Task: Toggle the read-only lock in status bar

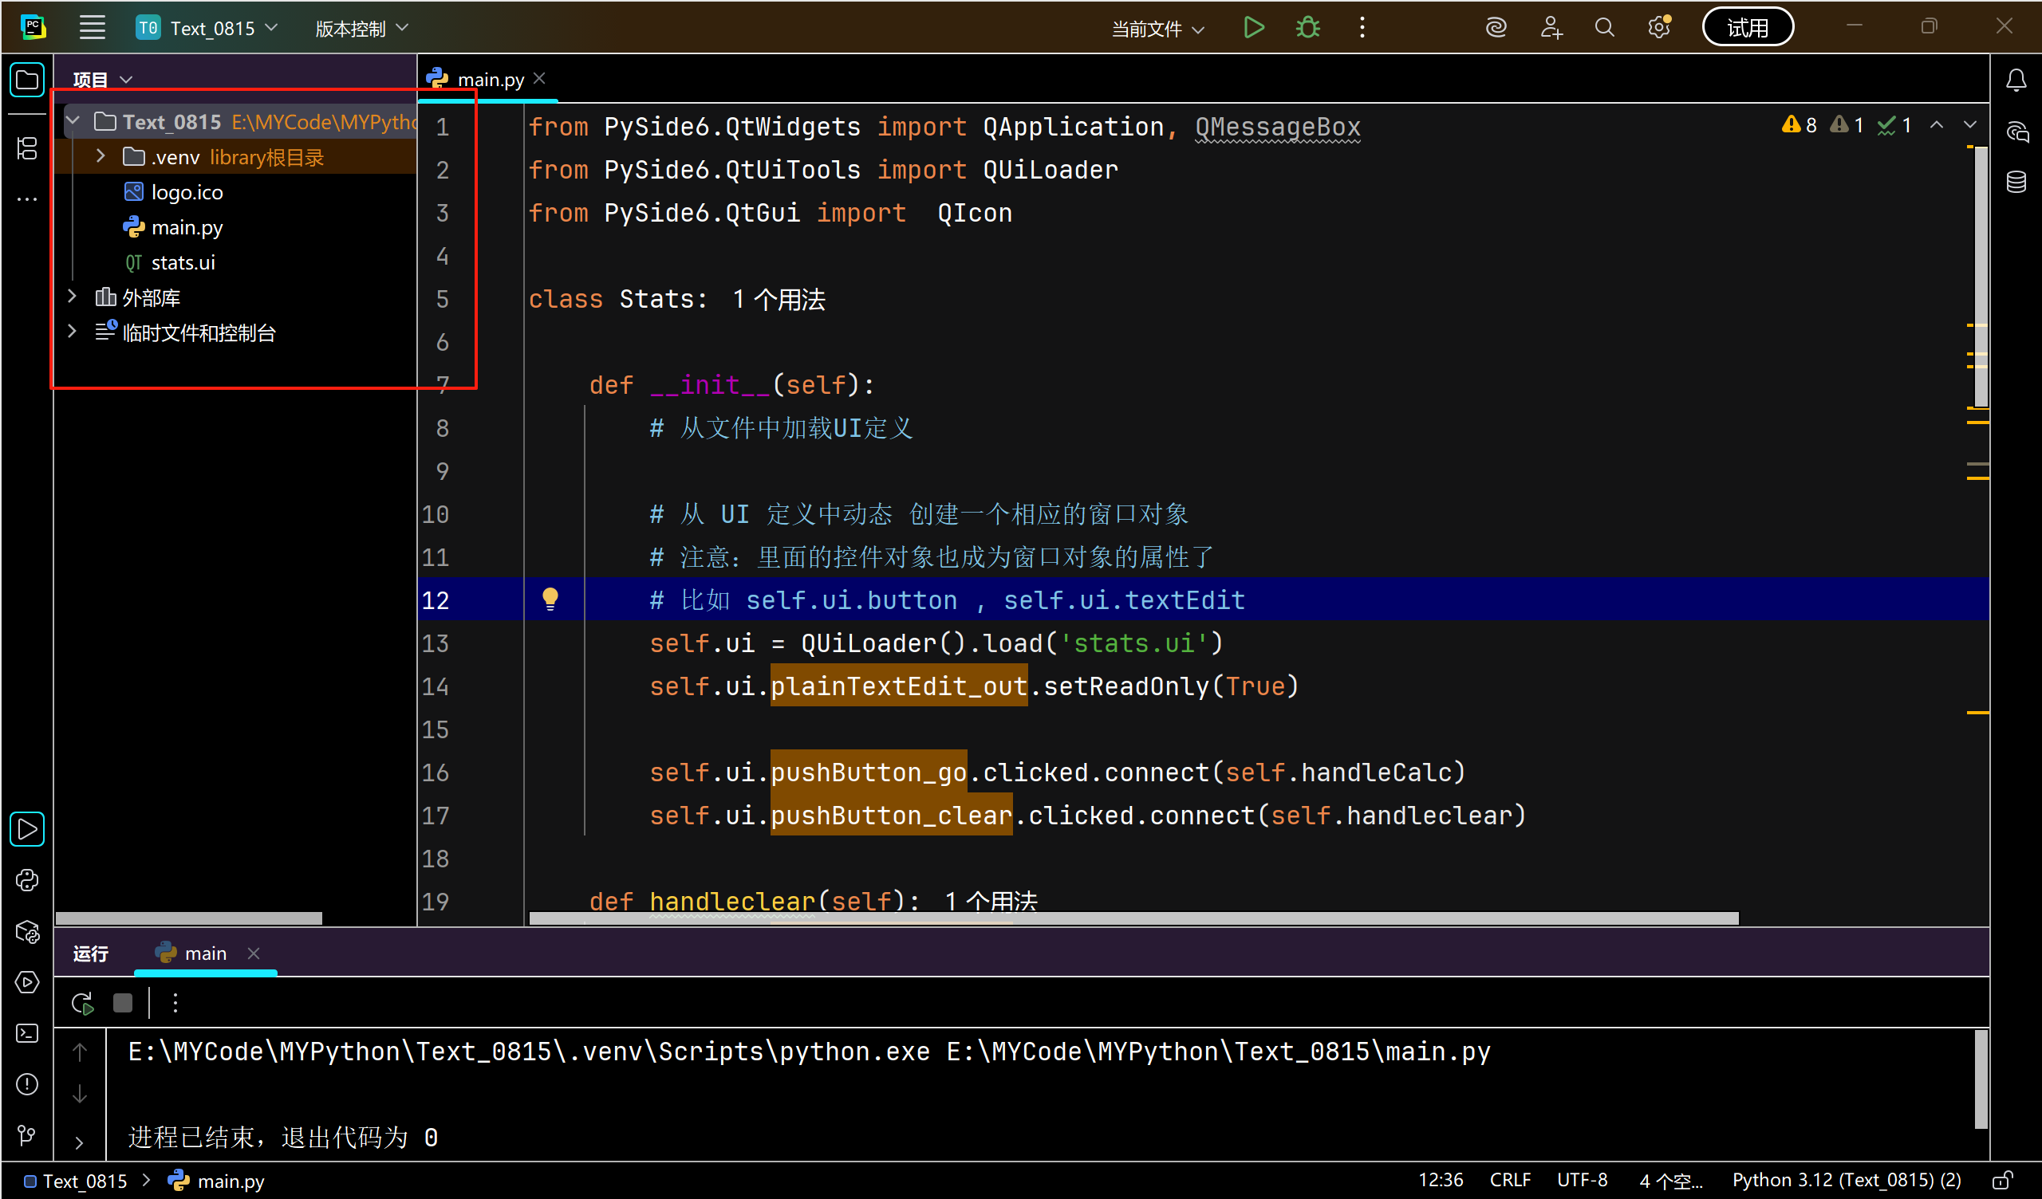Action: [2001, 1181]
